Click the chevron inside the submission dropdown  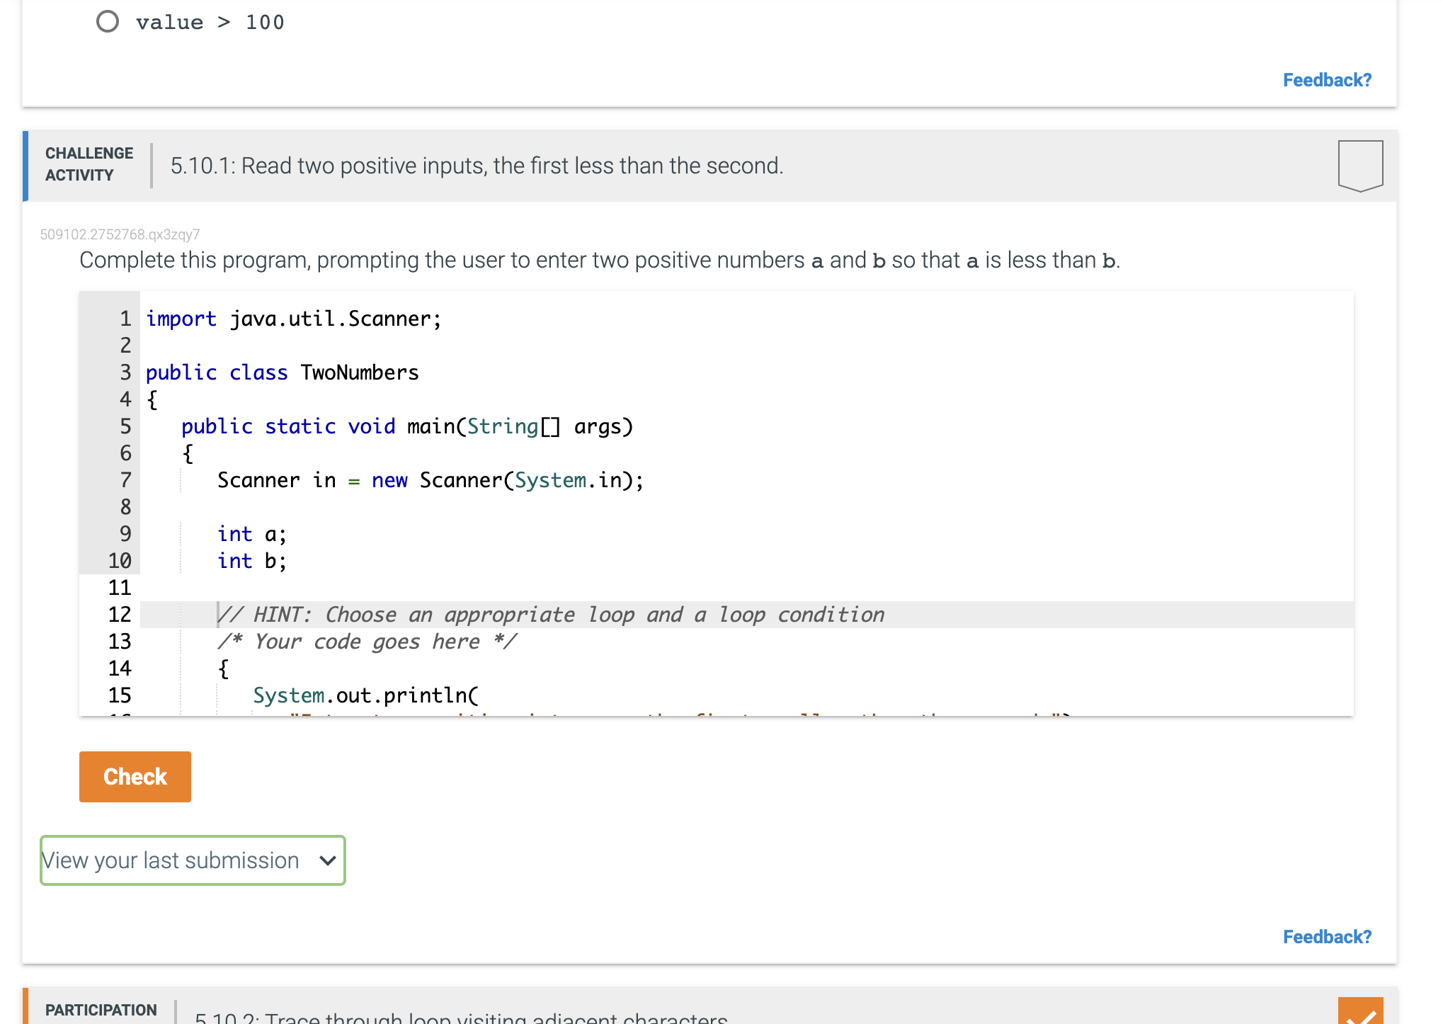point(325,860)
